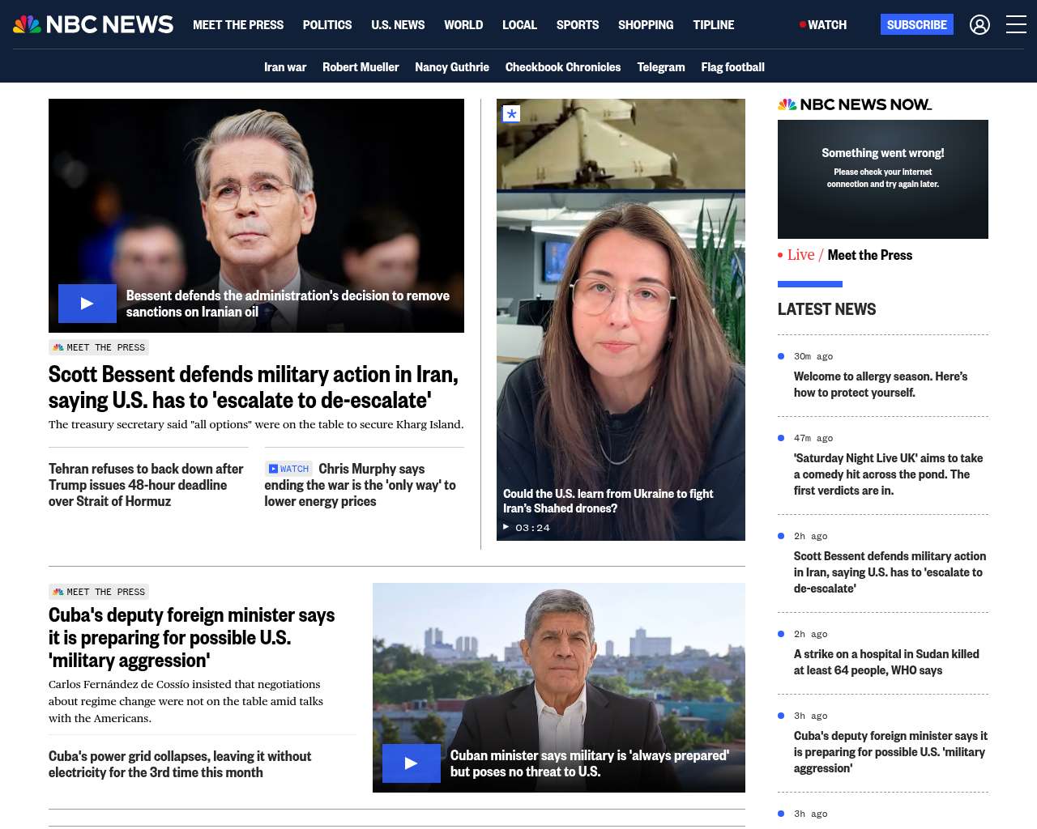Screen dimensions: 1037x829
Task: Click the WATCH badge beside Chris Murphy
Action: click(289, 469)
